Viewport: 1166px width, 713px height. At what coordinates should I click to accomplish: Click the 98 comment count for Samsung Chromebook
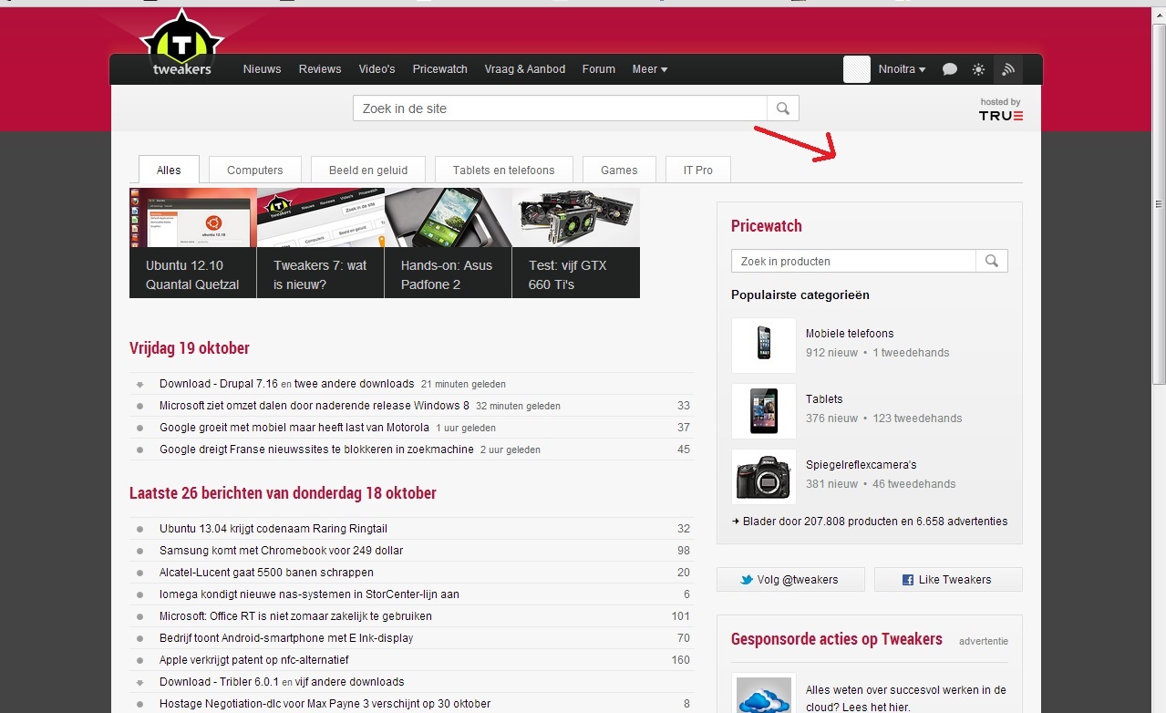pos(684,551)
